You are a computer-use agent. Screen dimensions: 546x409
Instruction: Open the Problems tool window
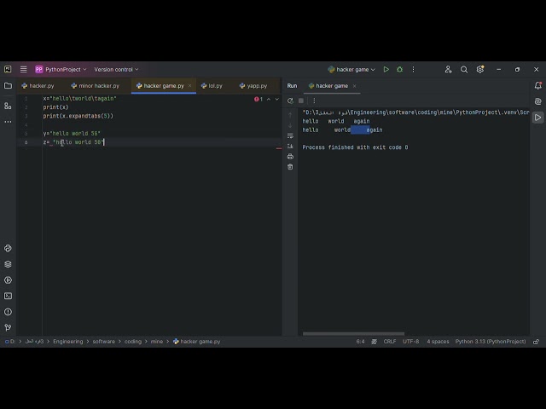tap(8, 312)
